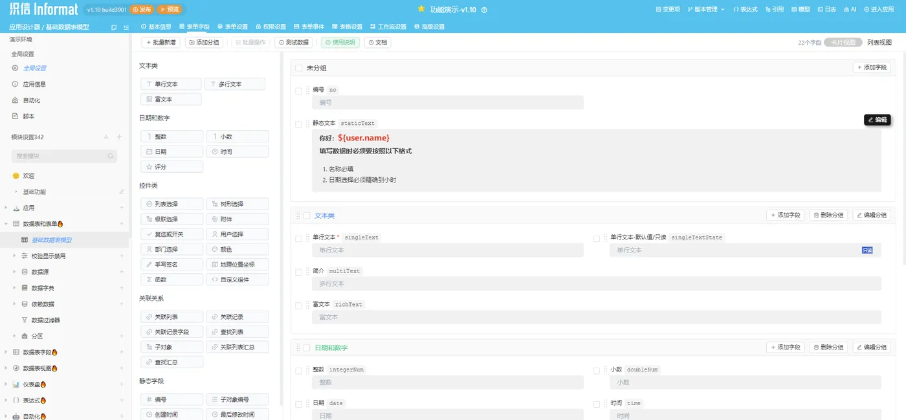This screenshot has height=420, width=906.
Task: Add a 日期 date field
Action: point(171,151)
